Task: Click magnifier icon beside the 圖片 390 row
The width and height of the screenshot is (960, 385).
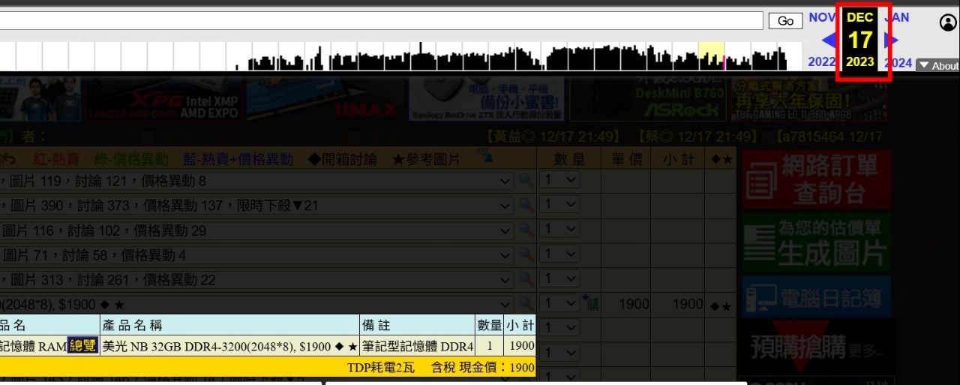Action: coord(526,205)
